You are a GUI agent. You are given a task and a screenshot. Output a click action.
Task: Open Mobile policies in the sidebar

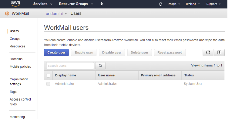pos(20,66)
